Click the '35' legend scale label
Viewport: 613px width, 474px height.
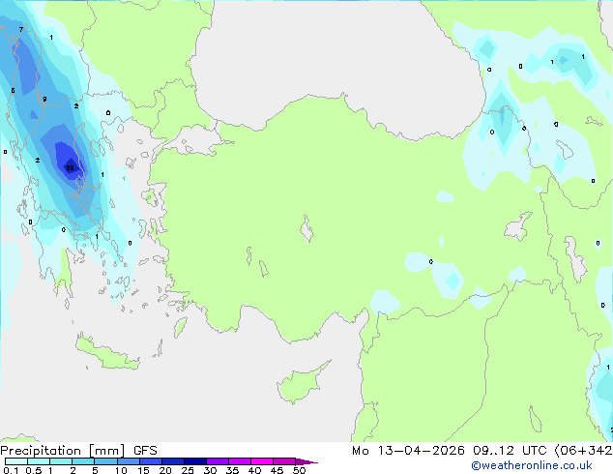(232, 470)
